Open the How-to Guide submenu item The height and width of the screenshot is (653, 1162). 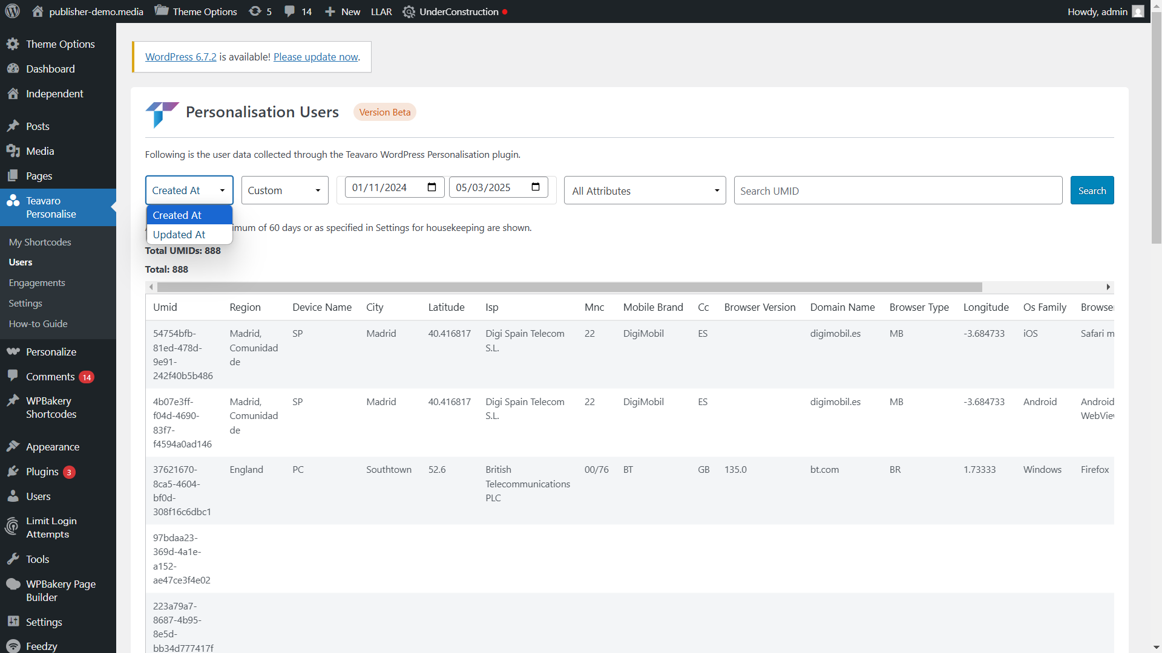[38, 324]
